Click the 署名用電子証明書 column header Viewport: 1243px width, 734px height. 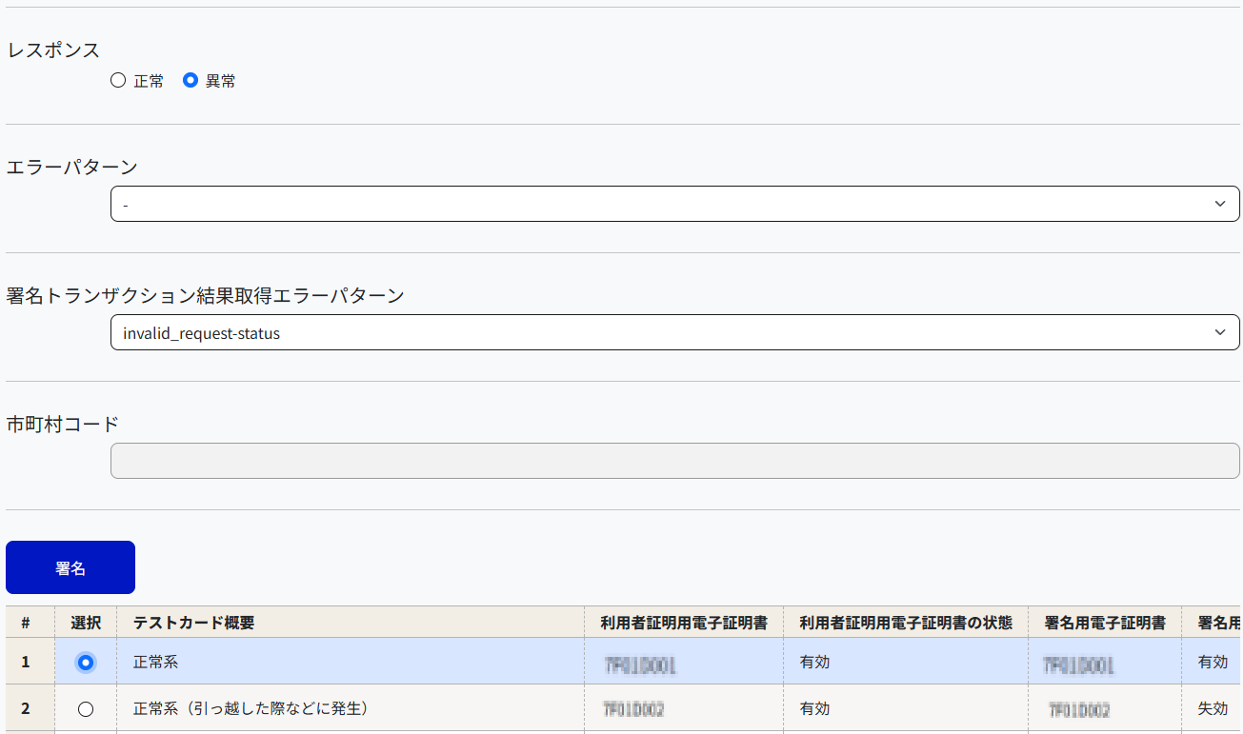click(1105, 623)
